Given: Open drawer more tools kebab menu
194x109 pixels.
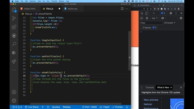Looking at the screenshot, I should coord(142,88).
